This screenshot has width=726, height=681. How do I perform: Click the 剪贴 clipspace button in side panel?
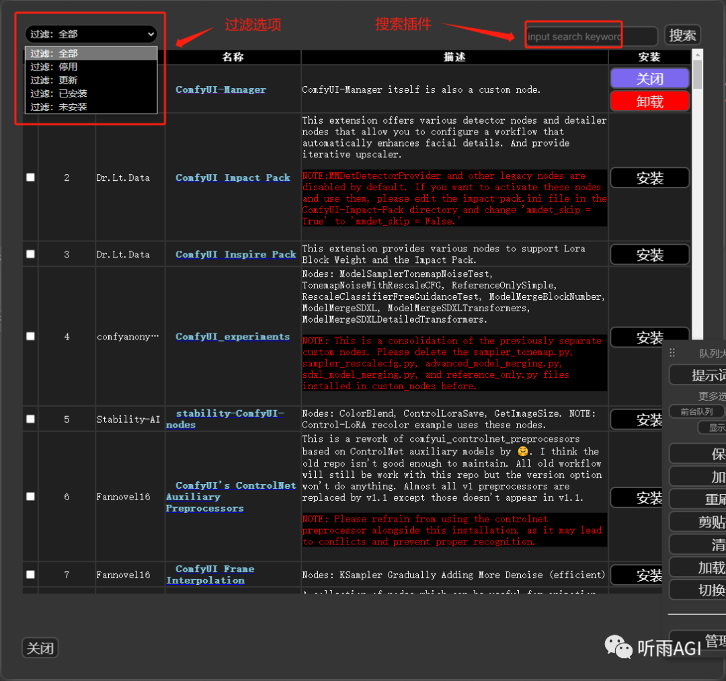(698, 522)
